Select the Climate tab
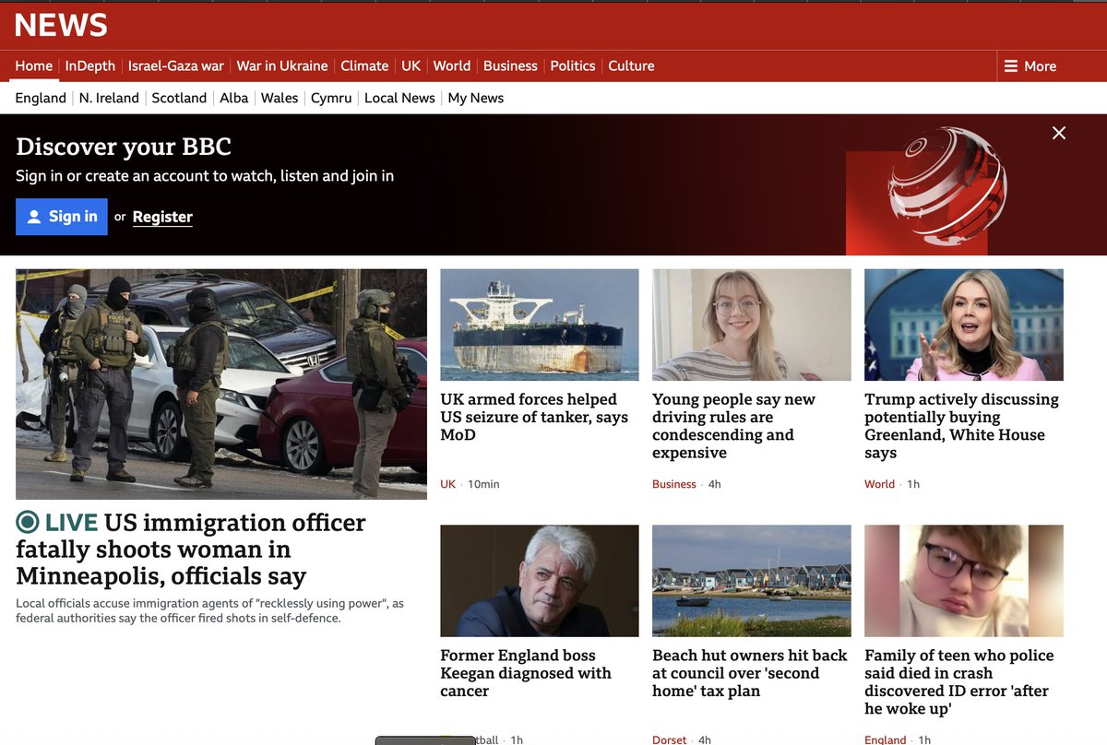This screenshot has width=1107, height=745. coord(364,66)
